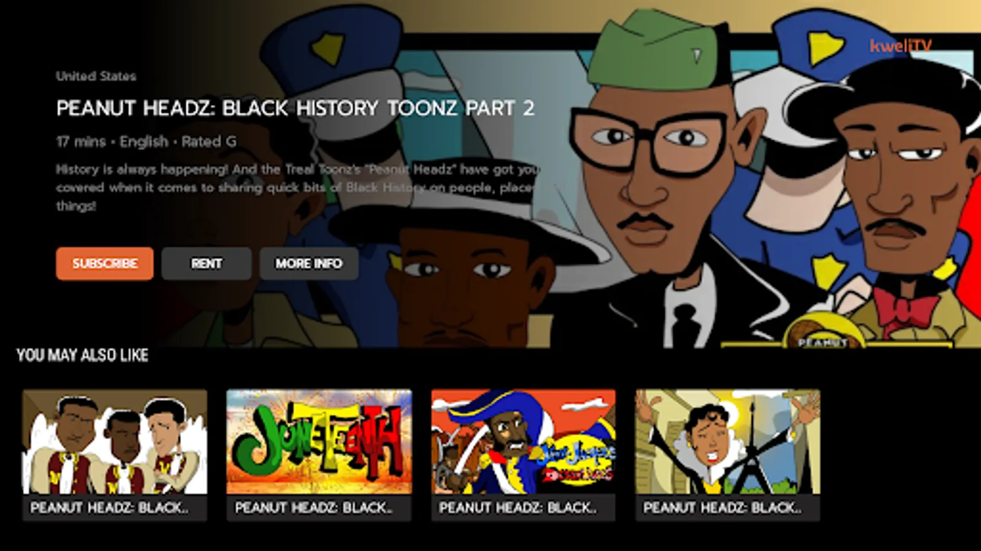Click the description text about Black History
The width and height of the screenshot is (981, 551).
pyautogui.click(x=298, y=187)
